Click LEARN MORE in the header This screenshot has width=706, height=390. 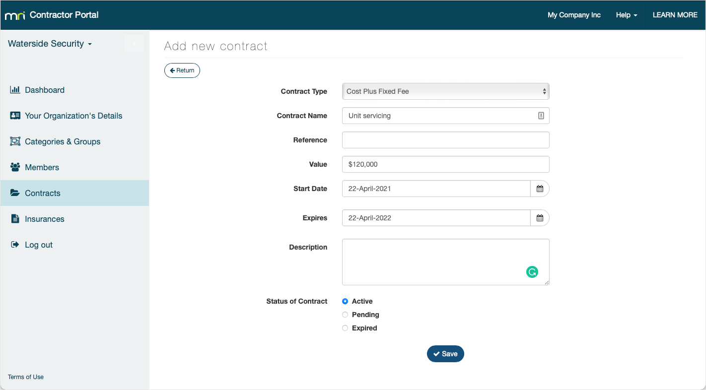[x=675, y=15]
